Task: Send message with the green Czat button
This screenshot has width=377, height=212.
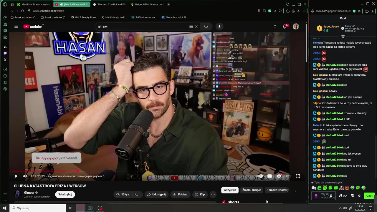Action: point(369,196)
